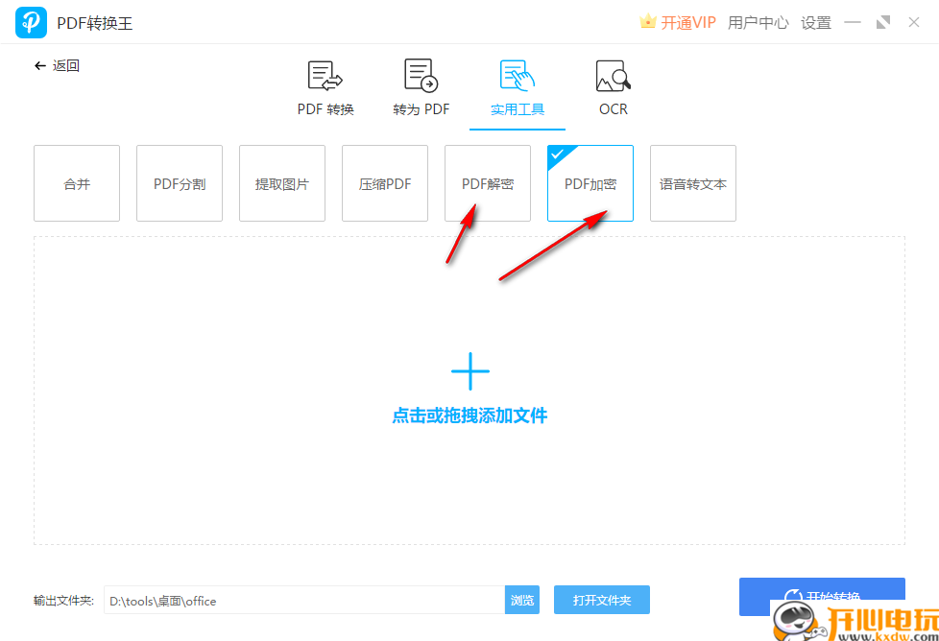This screenshot has width=939, height=641.
Task: Select the PDF 转换 conversion icon
Action: click(x=324, y=75)
